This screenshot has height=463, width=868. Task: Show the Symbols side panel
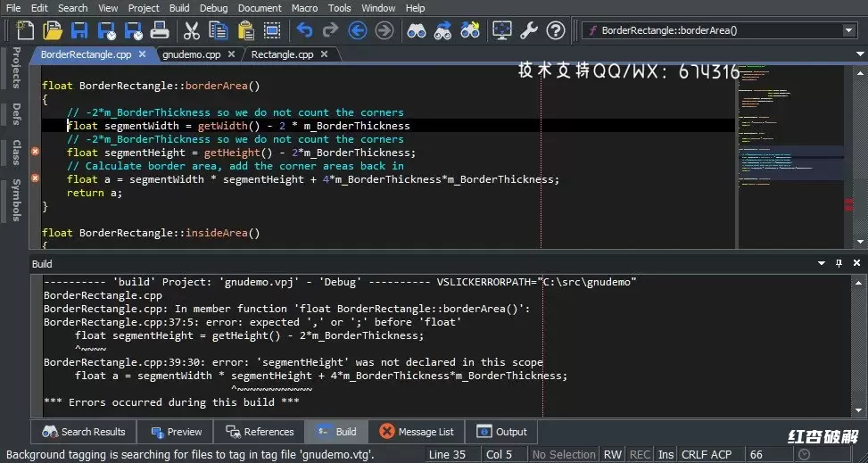pos(16,200)
